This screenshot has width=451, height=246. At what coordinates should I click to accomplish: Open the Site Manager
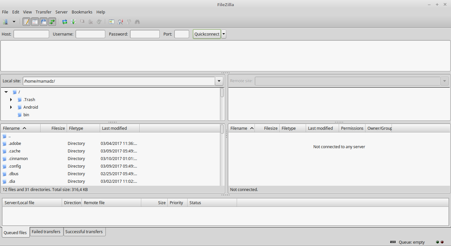click(5, 22)
